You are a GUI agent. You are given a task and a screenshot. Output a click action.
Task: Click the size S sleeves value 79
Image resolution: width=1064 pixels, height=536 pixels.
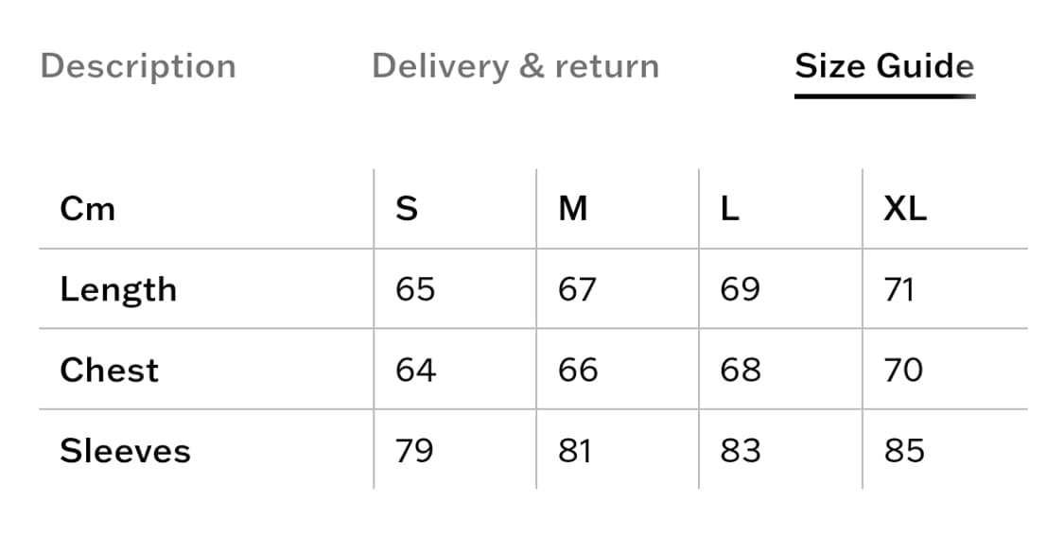tap(415, 451)
